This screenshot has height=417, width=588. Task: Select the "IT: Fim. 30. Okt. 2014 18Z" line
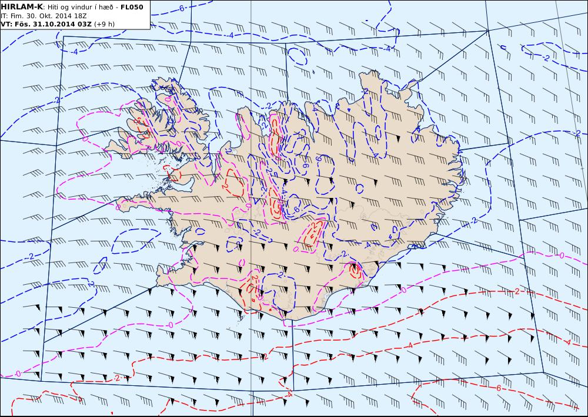click(45, 16)
